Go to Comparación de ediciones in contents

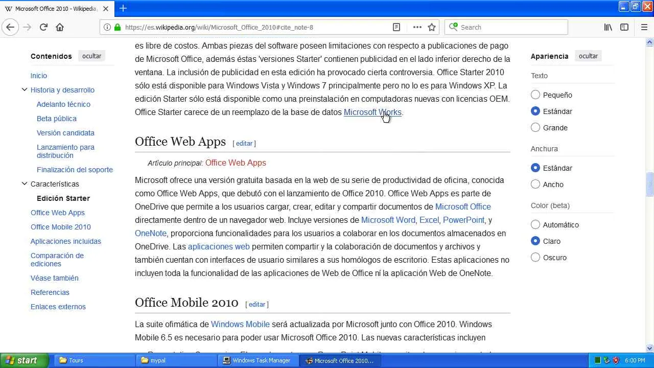pos(57,260)
